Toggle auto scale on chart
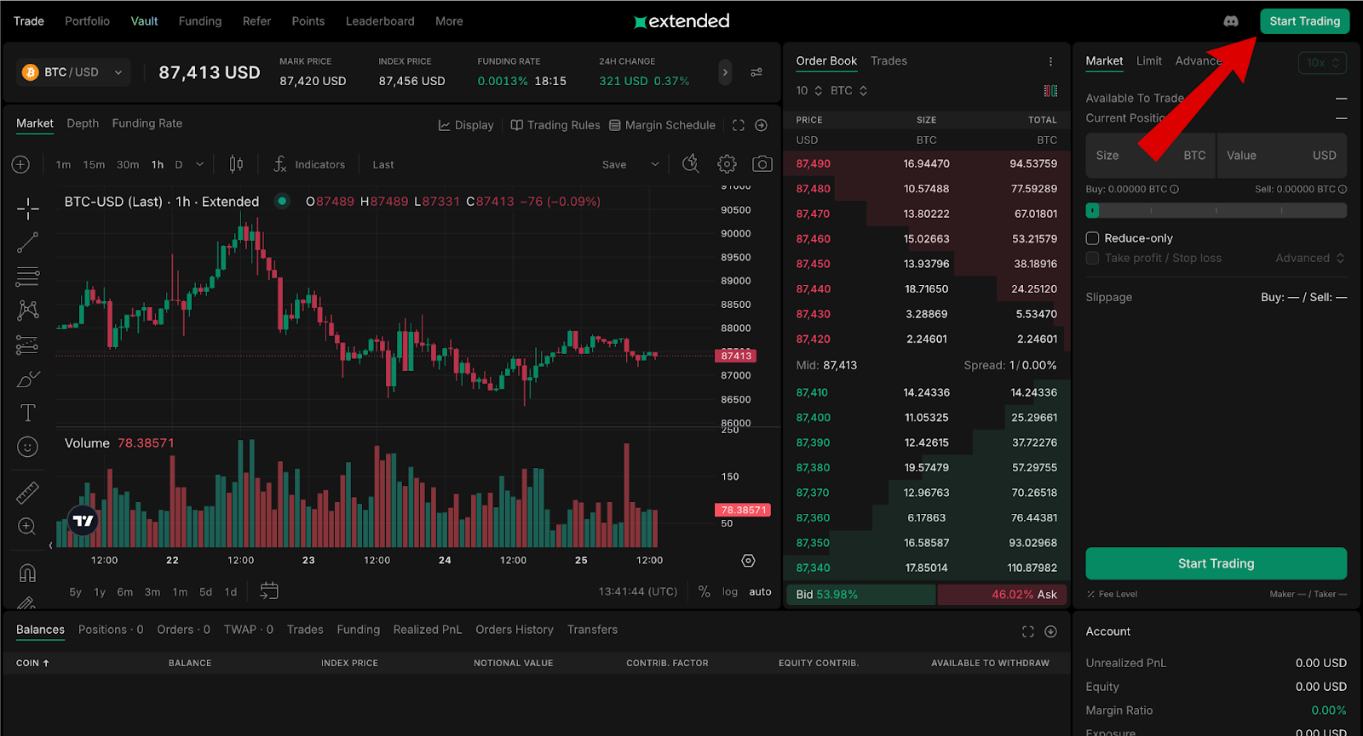This screenshot has width=1363, height=736. coord(760,591)
